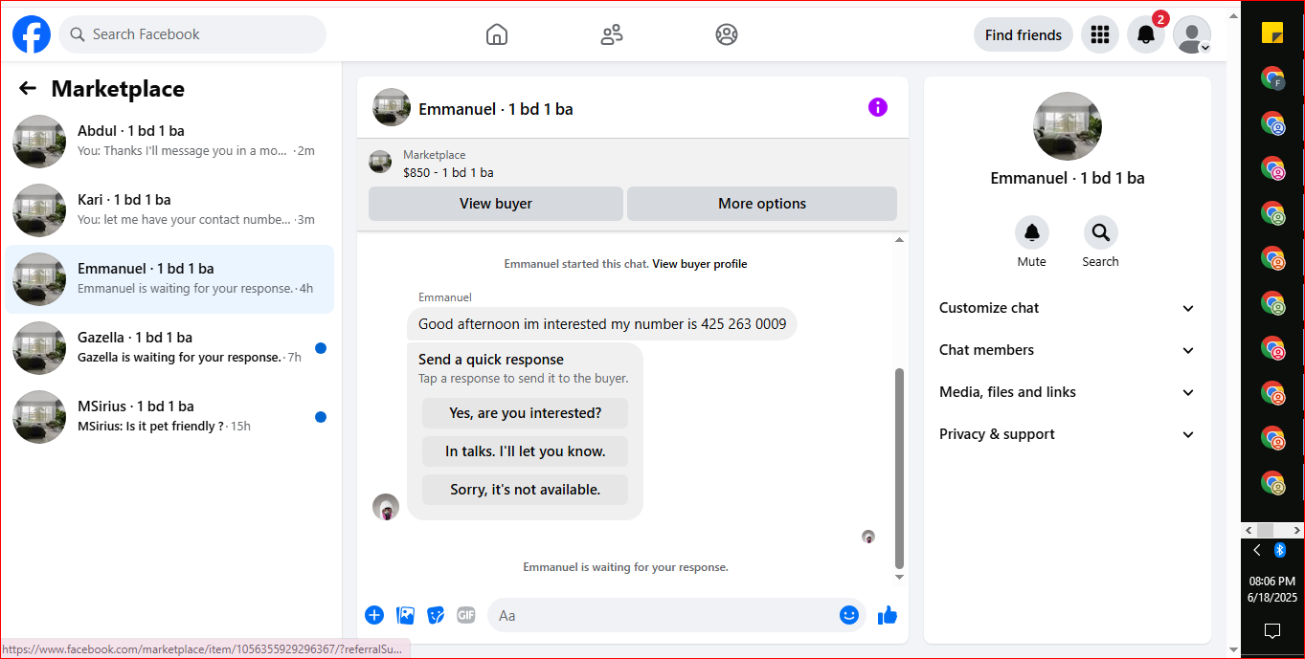This screenshot has width=1305, height=659.
Task: Expand Media, files and links section
Action: 1068,392
